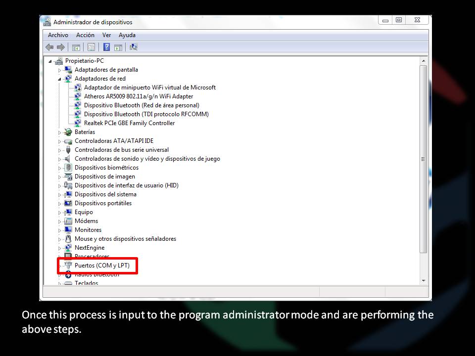The height and width of the screenshot is (356, 475).
Task: Open the Archivo menu
Action: pos(58,35)
